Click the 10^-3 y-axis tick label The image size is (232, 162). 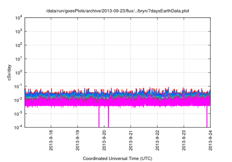click(x=18, y=114)
